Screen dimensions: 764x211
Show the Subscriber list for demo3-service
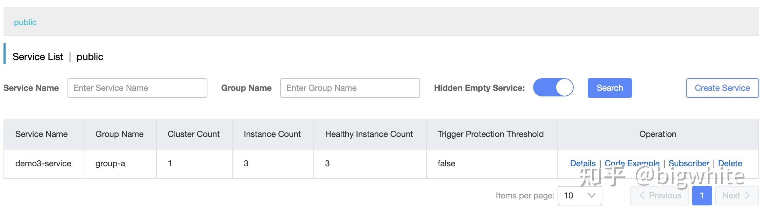pos(688,163)
